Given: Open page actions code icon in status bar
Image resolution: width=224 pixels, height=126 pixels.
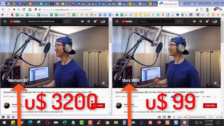Looking at the screenshot, I should coord(174,117).
